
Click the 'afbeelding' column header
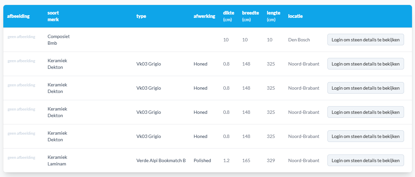tap(18, 16)
